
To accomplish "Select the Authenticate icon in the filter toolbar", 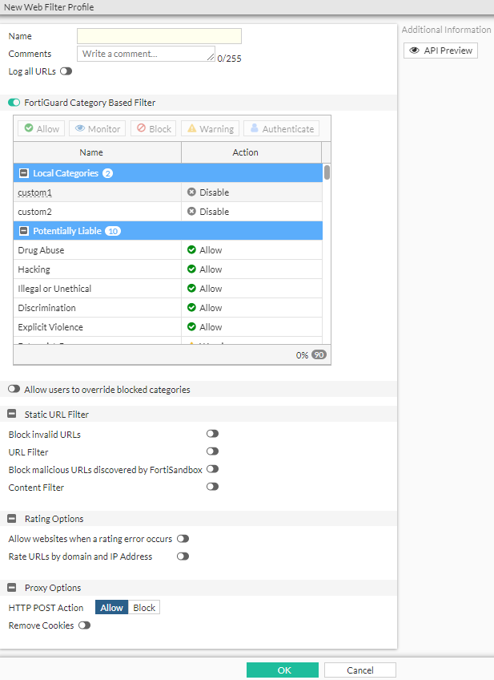I will click(x=253, y=128).
